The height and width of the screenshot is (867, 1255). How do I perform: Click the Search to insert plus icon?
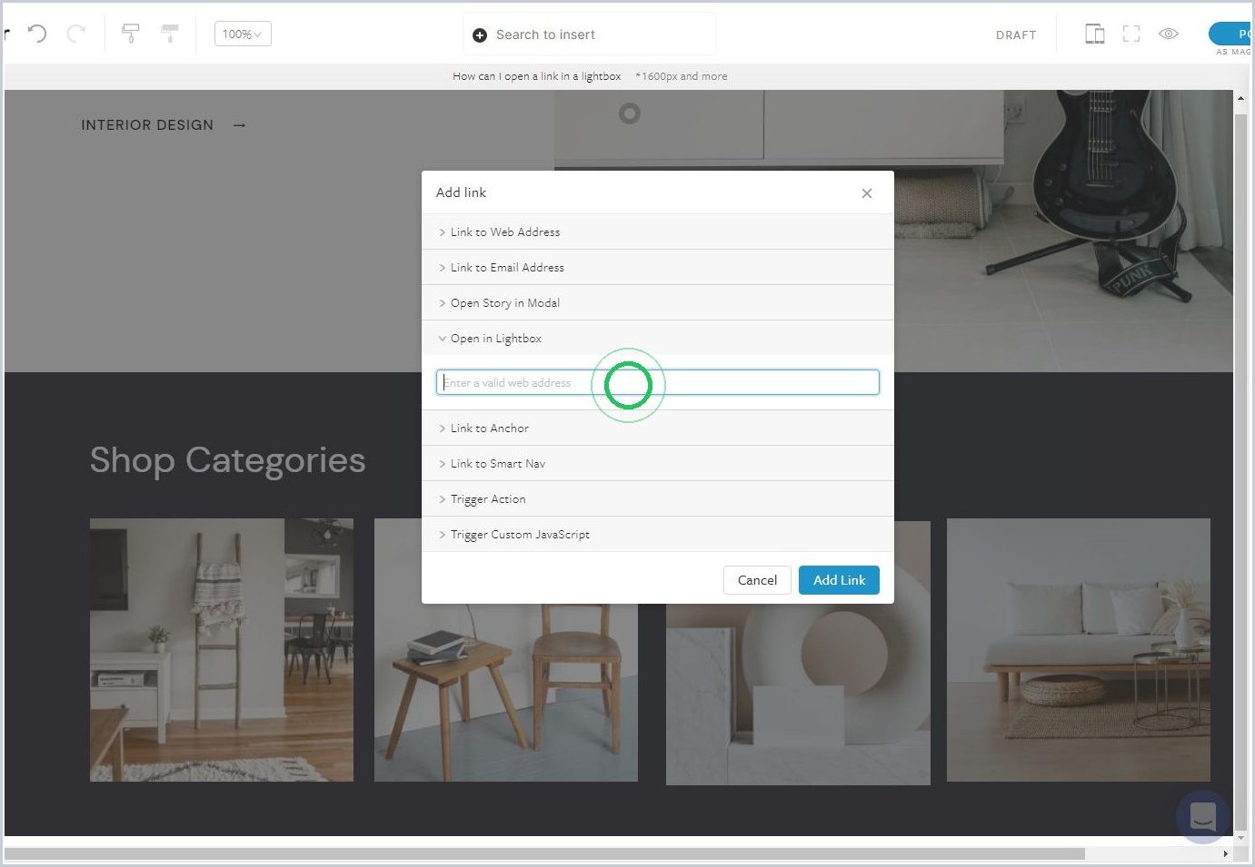pos(480,35)
